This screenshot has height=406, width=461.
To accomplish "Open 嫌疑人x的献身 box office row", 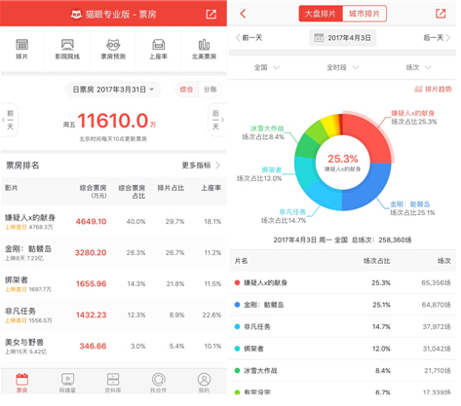I will 113,222.
